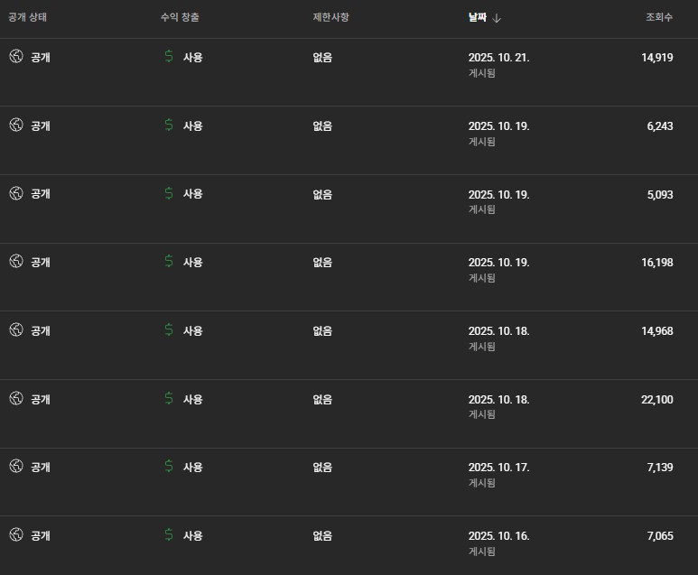Click the 없음 restriction text in the 22,100 views row
Viewport: 698px width, 575px height.
click(322, 399)
